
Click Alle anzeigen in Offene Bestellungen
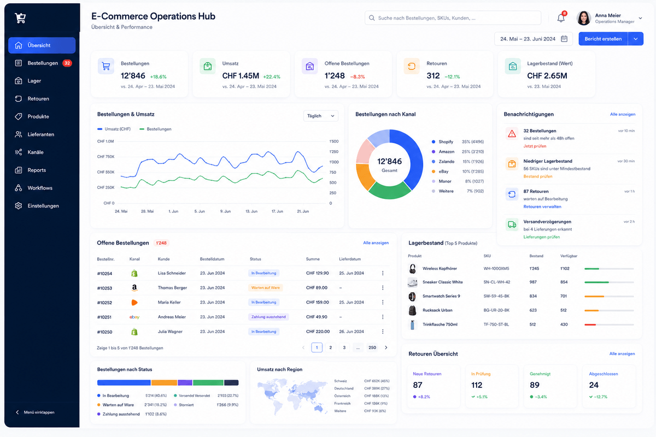(x=376, y=243)
